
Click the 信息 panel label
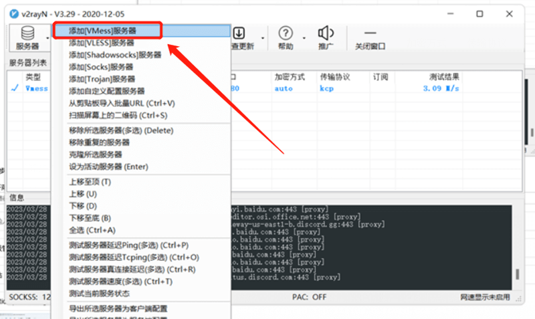point(17,197)
